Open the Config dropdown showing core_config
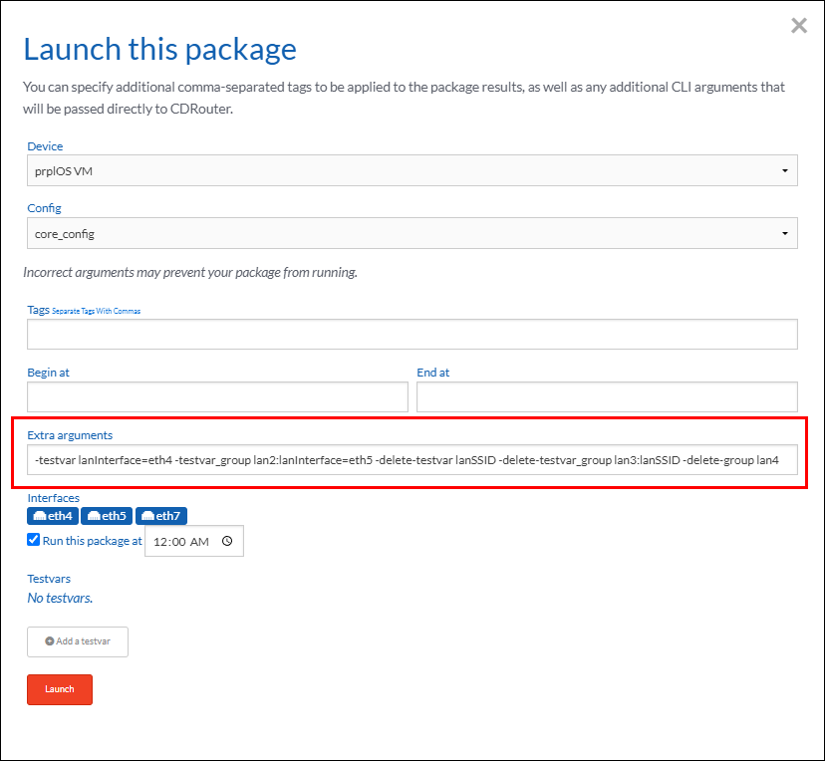Viewport: 825px width, 761px height. tap(412, 233)
